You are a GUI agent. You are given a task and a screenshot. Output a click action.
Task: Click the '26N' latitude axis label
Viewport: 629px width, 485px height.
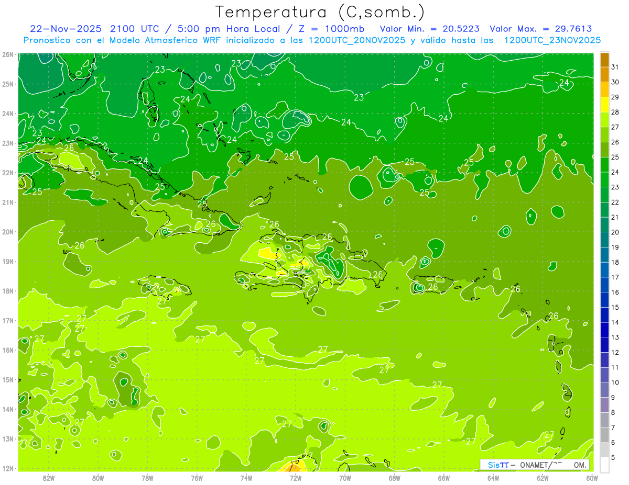point(8,54)
